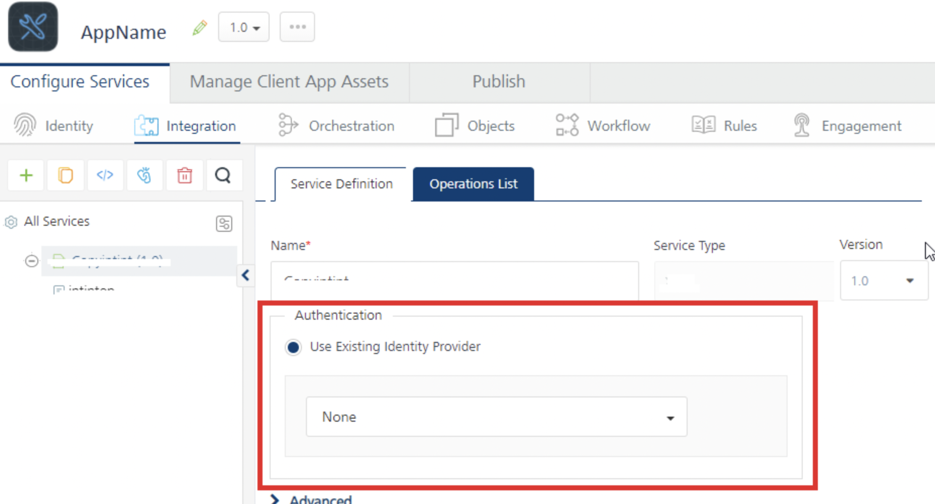Click the orange copy service icon
Viewport: 935px width, 504px height.
66,175
